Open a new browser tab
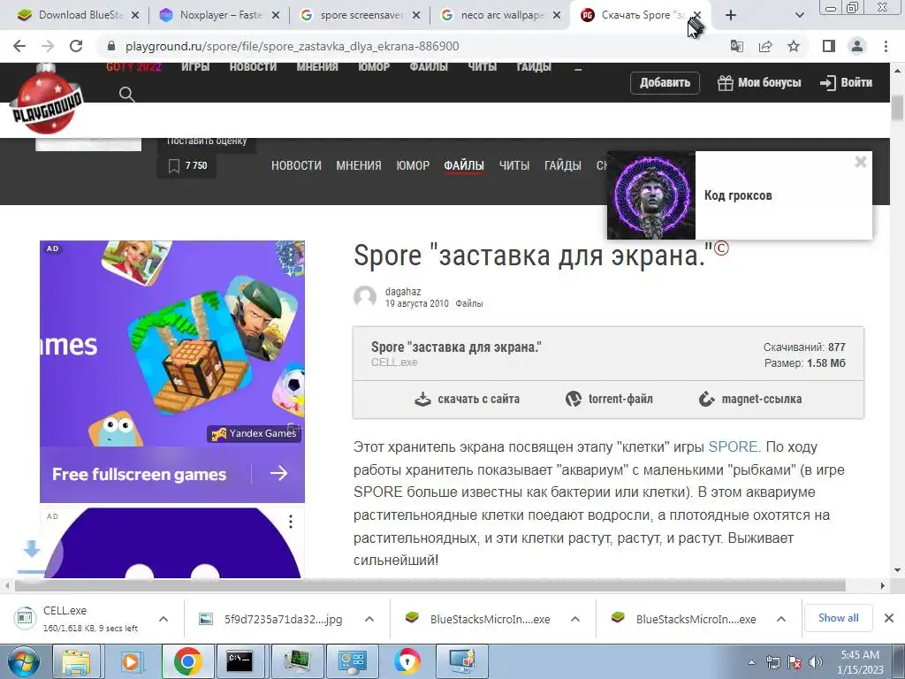Image resolution: width=905 pixels, height=679 pixels. (731, 15)
